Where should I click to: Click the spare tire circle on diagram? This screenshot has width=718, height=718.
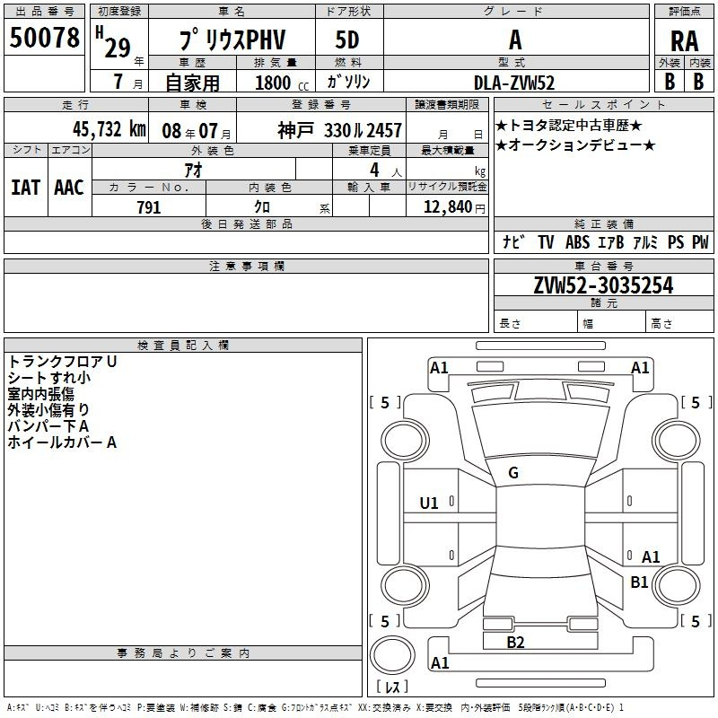[392, 655]
